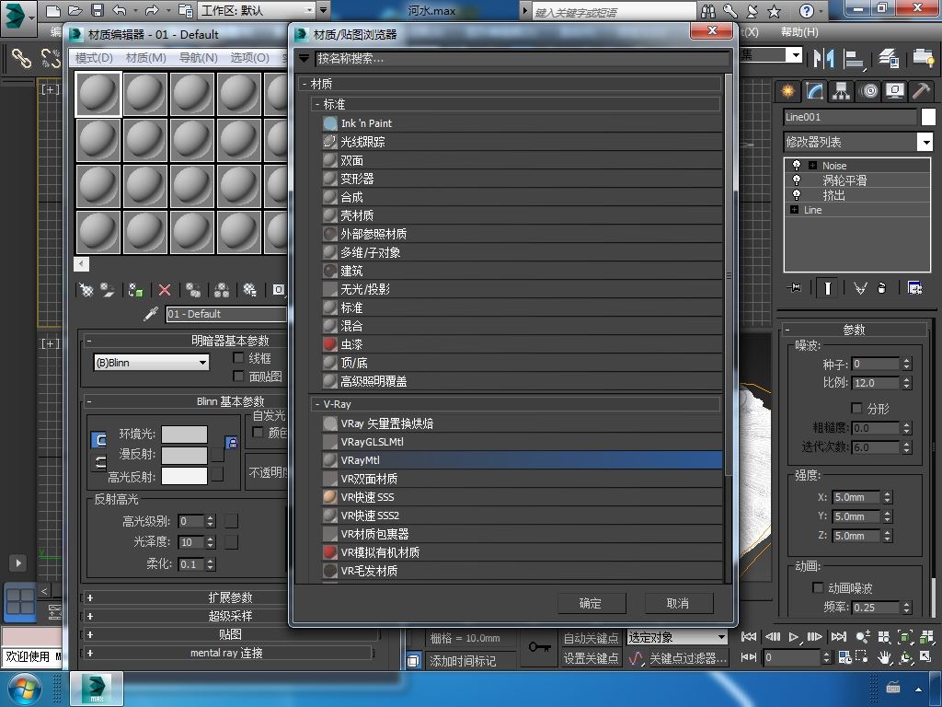Screen dimensions: 942x707
Task: Click the Play Animation button
Action: click(x=794, y=637)
